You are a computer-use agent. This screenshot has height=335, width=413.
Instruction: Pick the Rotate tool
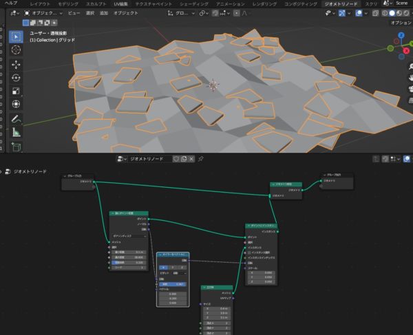[17, 77]
